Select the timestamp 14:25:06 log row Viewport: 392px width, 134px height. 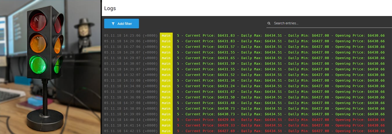pos(131,36)
